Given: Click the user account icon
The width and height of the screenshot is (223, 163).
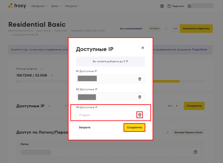Looking at the screenshot, I should click(x=189, y=6).
